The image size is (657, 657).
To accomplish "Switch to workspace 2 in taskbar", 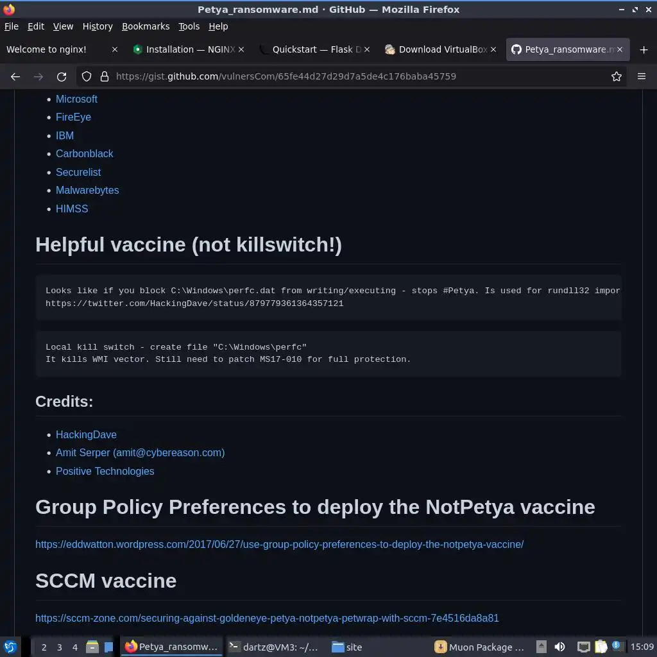I will click(x=44, y=647).
